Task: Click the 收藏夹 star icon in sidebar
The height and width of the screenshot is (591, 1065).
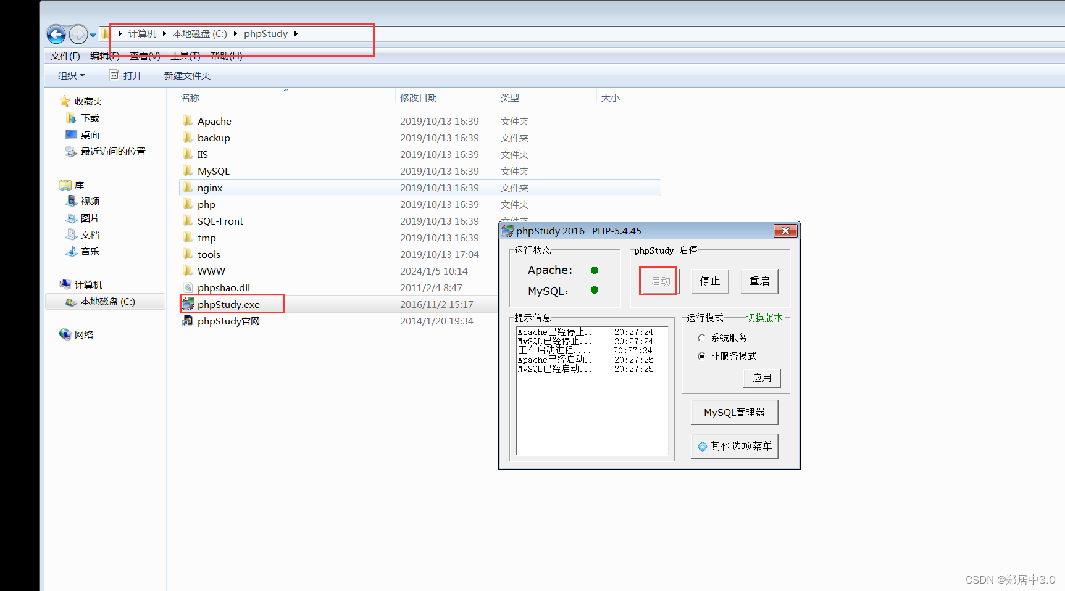Action: point(65,101)
